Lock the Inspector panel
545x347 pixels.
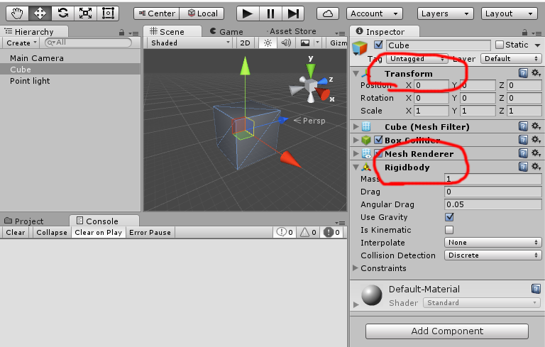524,33
